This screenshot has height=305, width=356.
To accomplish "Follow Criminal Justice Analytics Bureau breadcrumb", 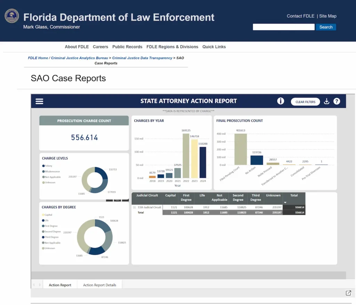I will (80, 58).
